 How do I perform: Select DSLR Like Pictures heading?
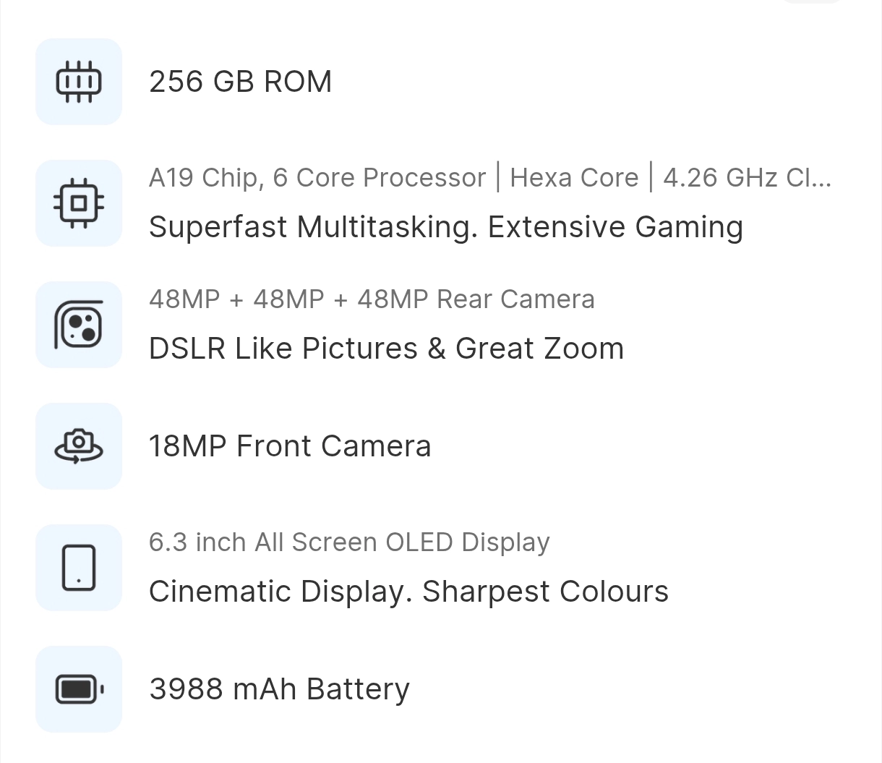[x=283, y=349]
